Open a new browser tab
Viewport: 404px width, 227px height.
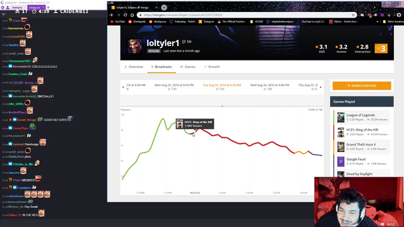pyautogui.click(x=164, y=8)
